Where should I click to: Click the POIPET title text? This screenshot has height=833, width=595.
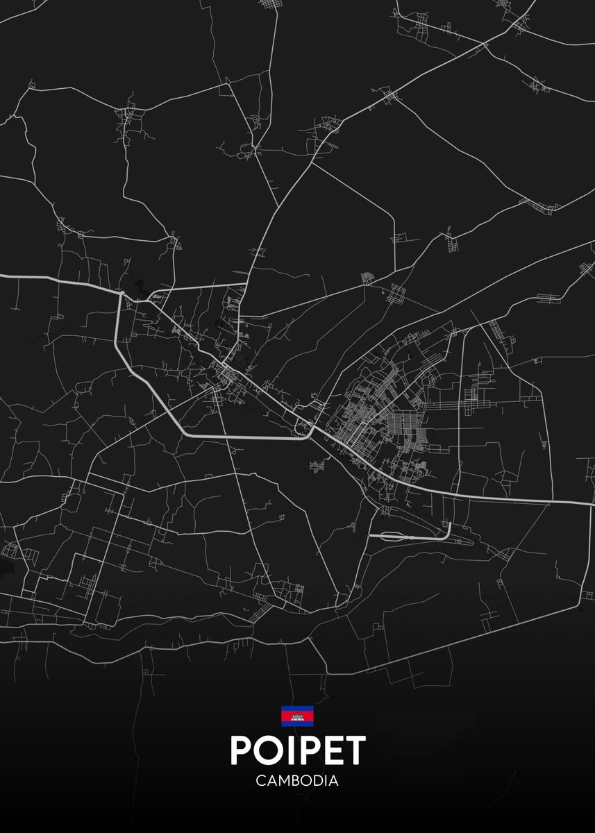[297, 750]
